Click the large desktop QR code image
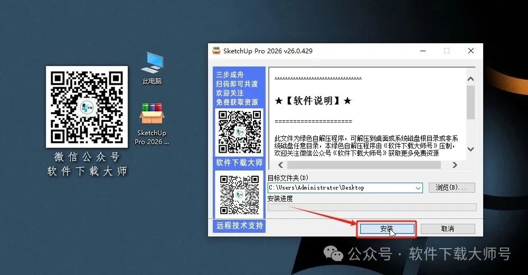 point(87,107)
